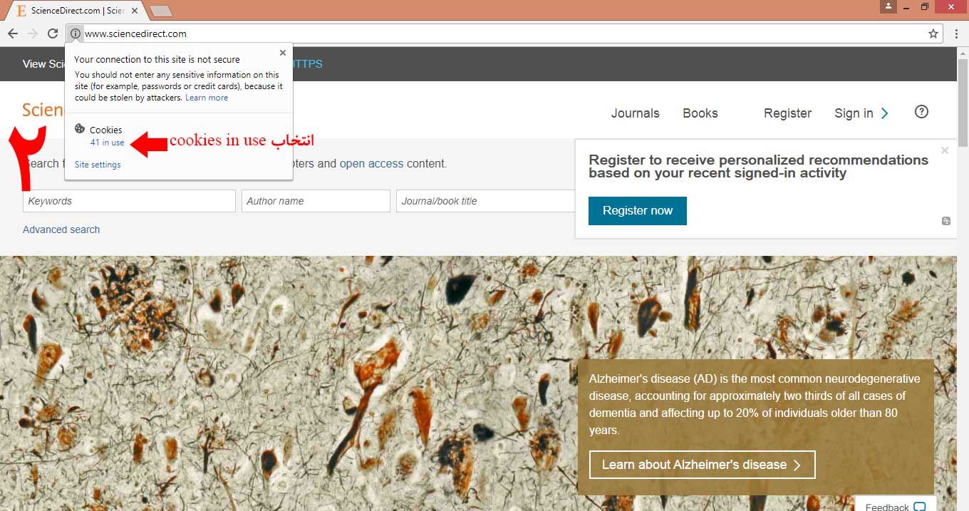Click the browser forward arrow
The image size is (969, 511).
click(32, 33)
